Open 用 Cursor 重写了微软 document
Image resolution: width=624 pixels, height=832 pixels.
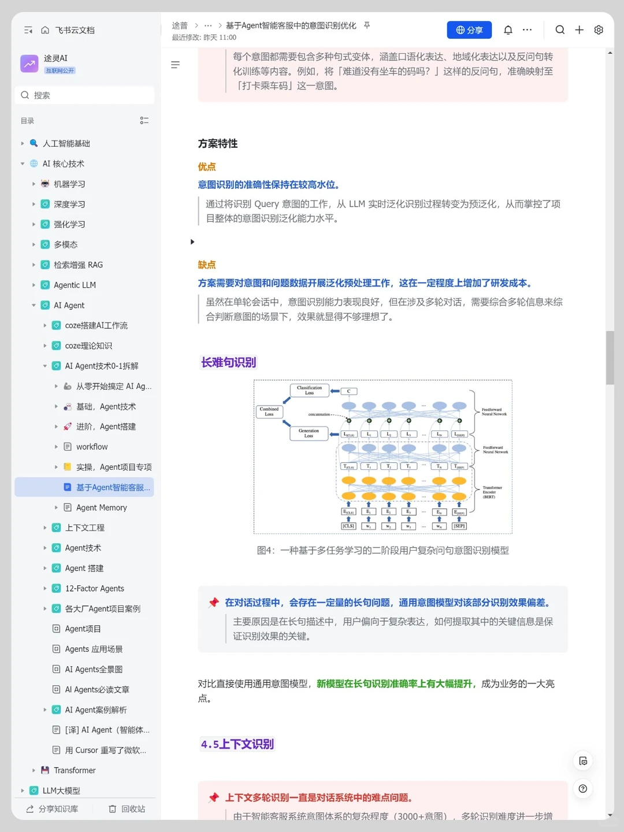[x=105, y=750]
